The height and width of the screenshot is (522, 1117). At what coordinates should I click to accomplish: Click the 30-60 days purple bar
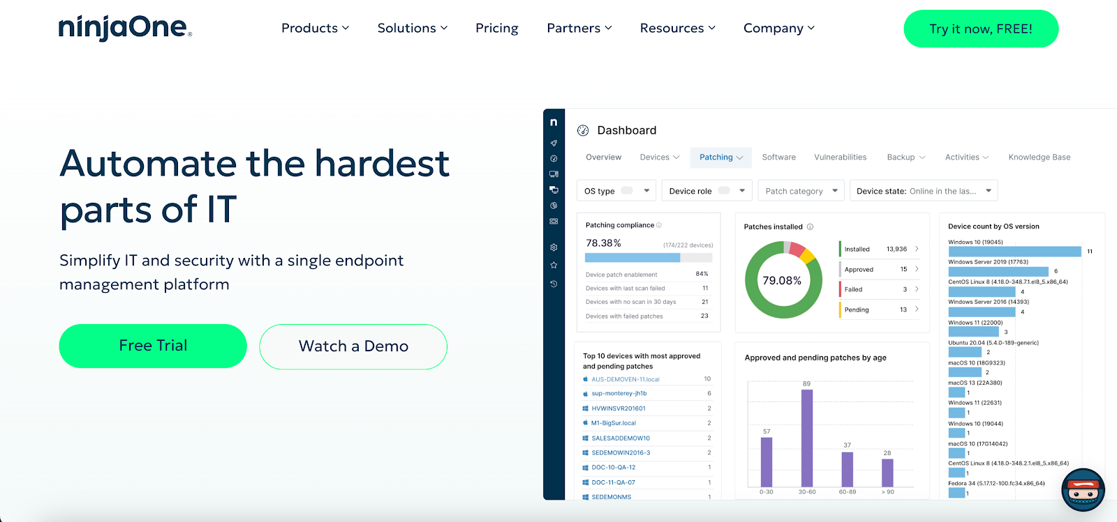tap(807, 438)
